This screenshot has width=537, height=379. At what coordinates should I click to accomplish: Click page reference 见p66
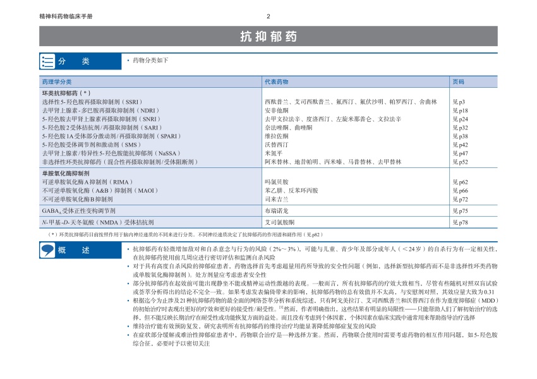click(460, 190)
